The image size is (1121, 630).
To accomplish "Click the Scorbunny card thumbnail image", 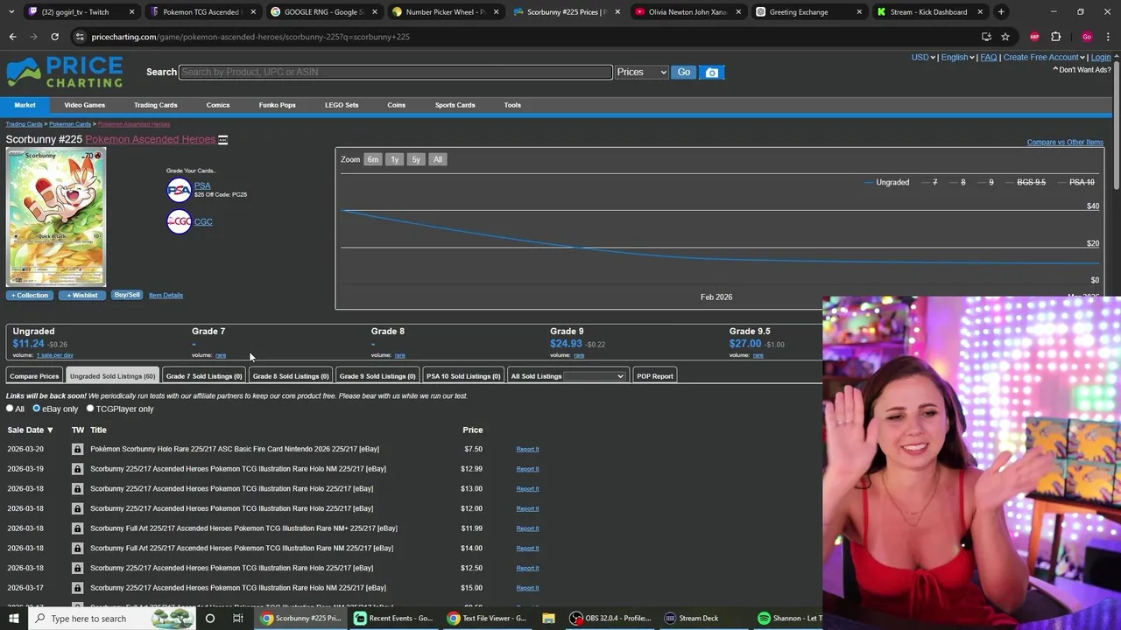I will [x=56, y=217].
